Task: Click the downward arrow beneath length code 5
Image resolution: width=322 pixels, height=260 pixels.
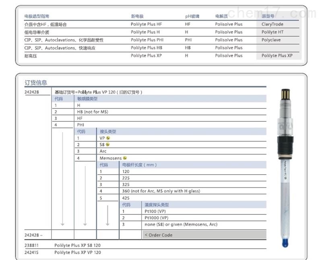Action: pos(107,215)
